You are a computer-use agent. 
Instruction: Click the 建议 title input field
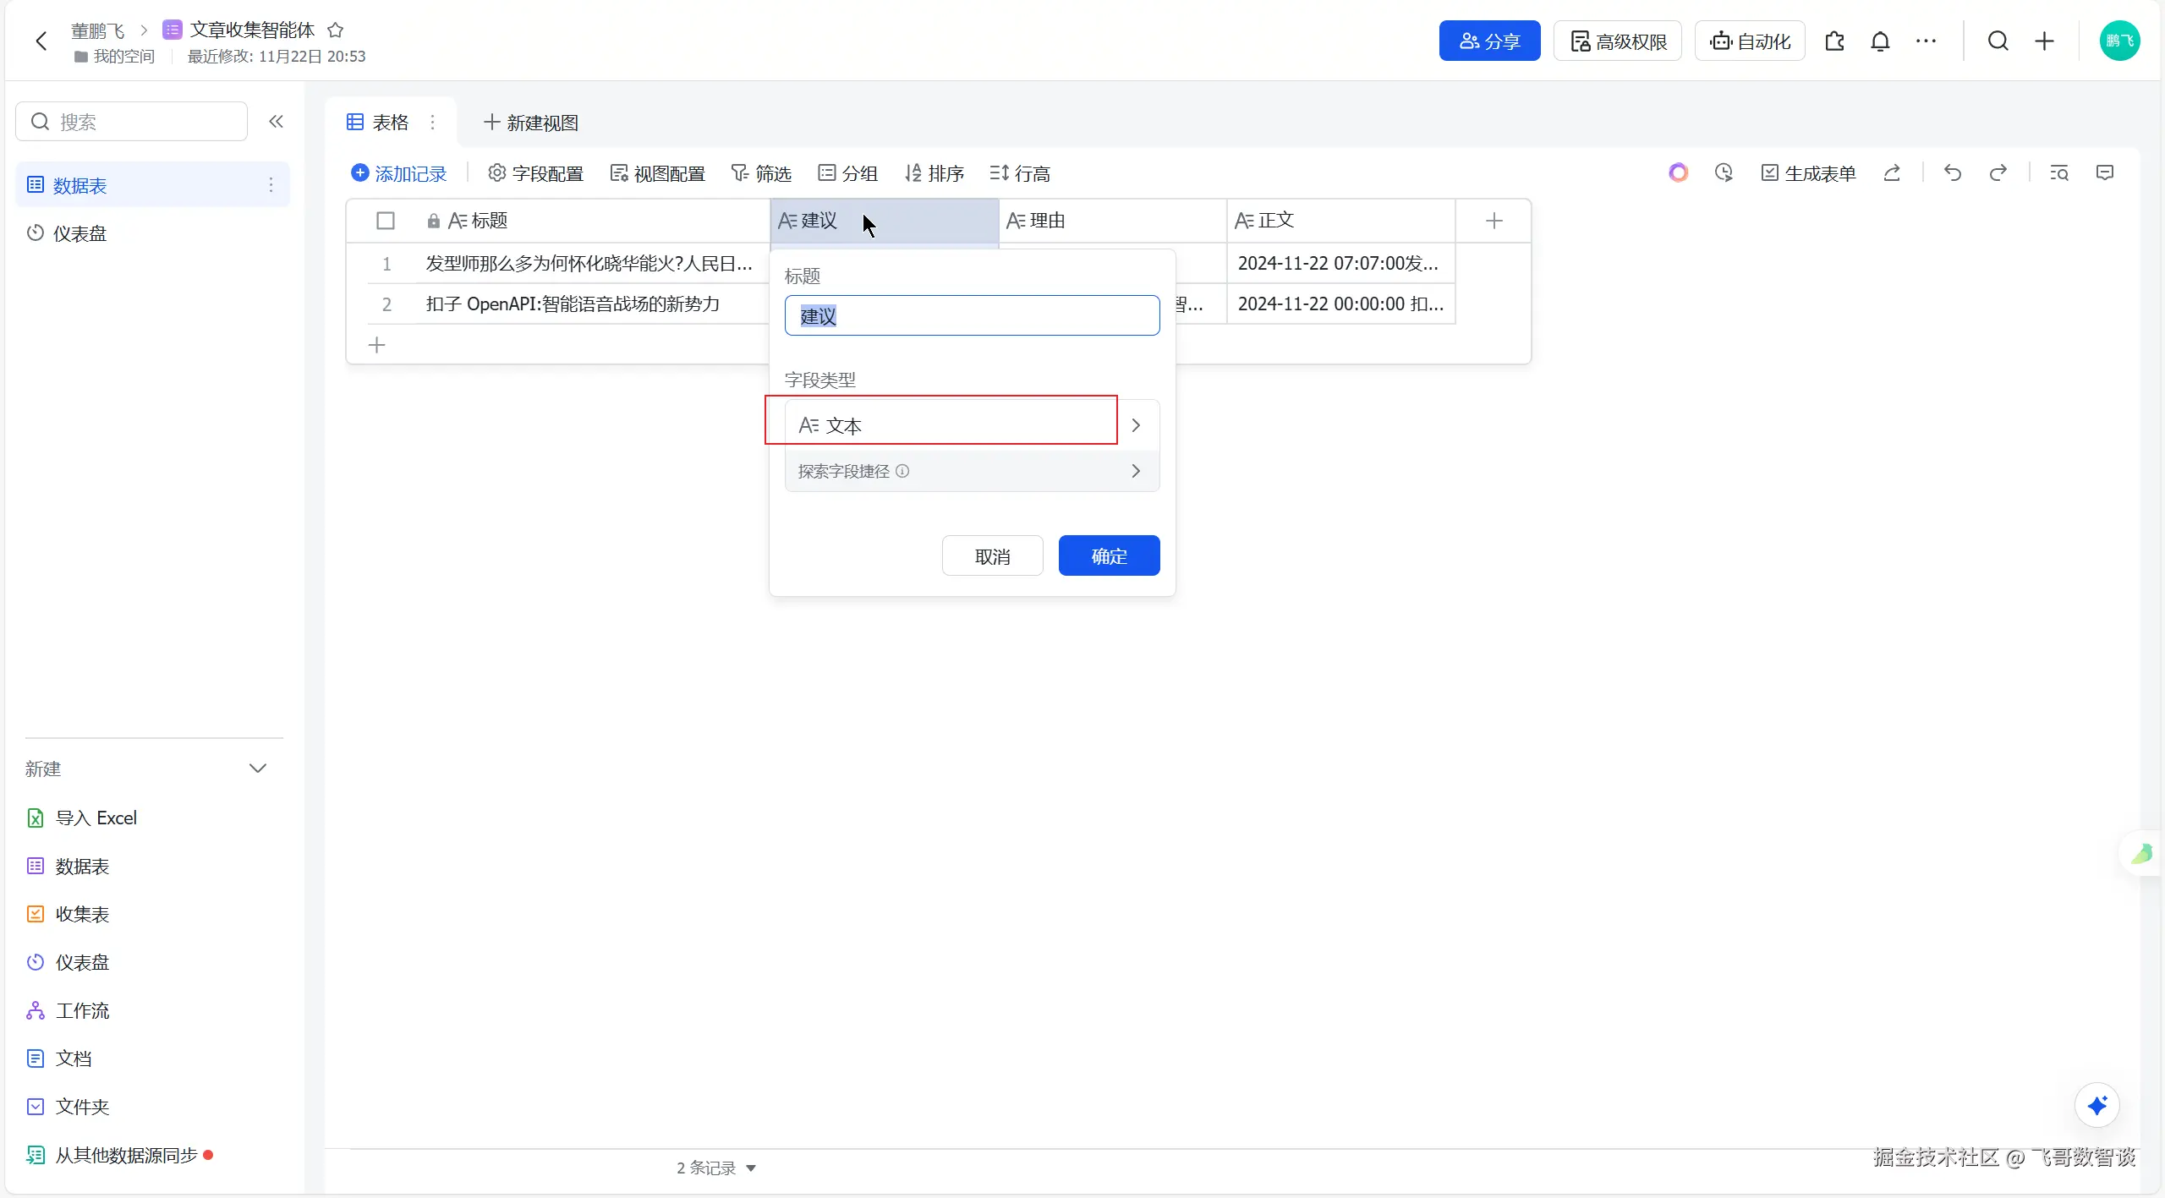tap(971, 316)
